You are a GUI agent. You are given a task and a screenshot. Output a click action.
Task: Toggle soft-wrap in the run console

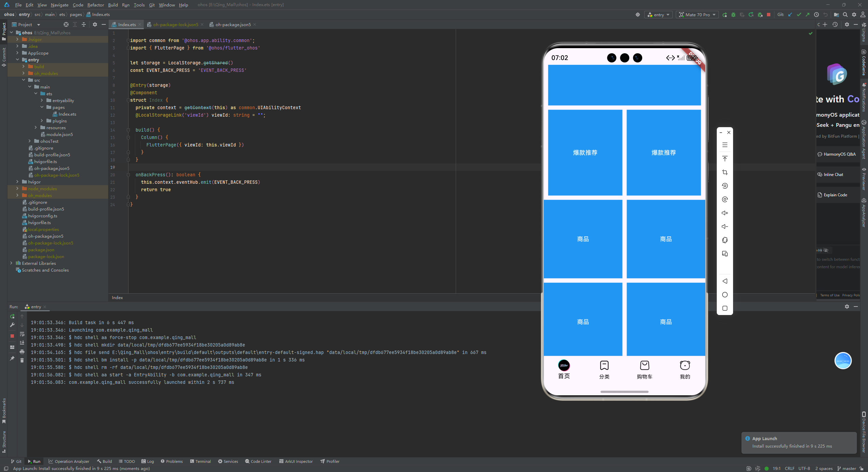22,334
